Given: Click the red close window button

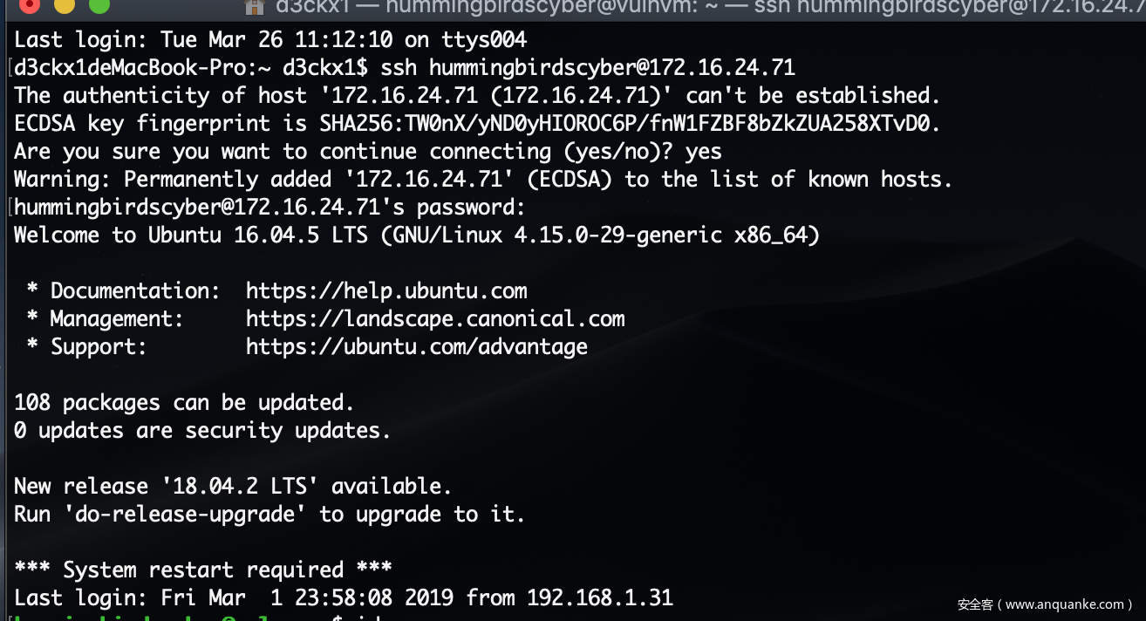Looking at the screenshot, I should (29, 3).
